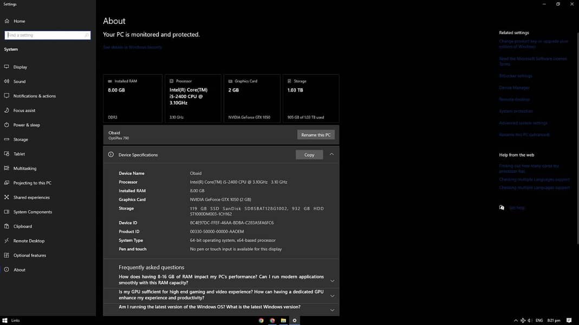The image size is (579, 325).
Task: Focus the Find a setting search box
Action: pyautogui.click(x=47, y=35)
